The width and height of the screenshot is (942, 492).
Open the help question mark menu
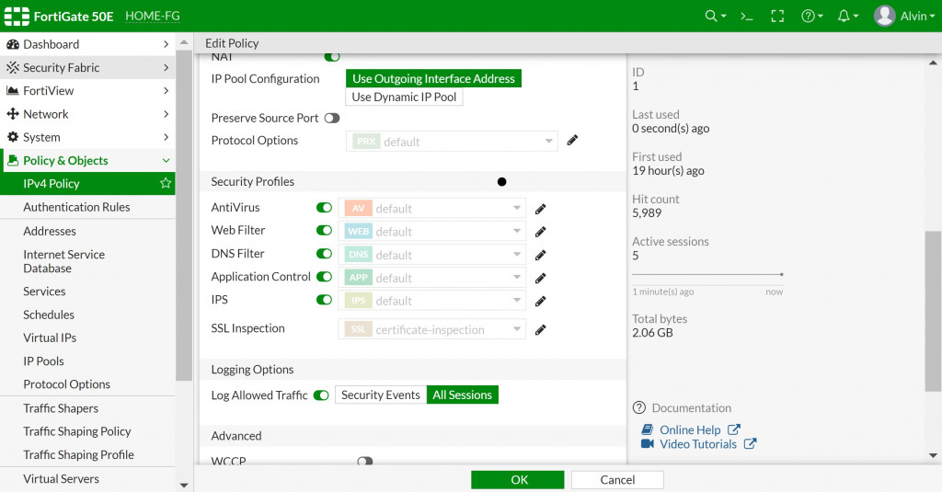808,17
